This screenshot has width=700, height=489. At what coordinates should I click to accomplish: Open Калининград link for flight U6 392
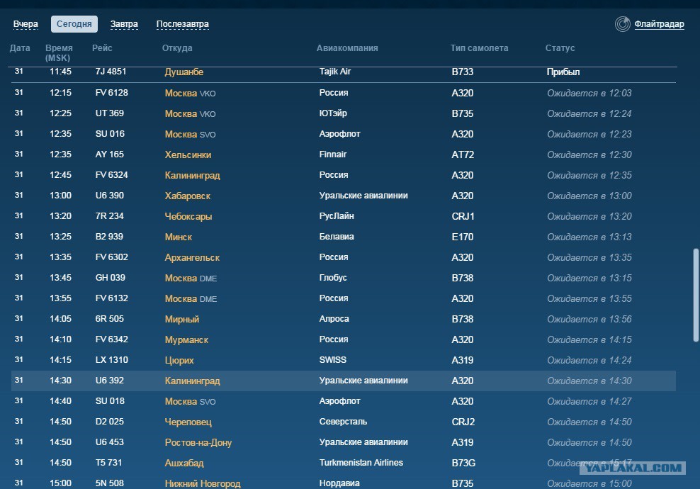point(193,381)
